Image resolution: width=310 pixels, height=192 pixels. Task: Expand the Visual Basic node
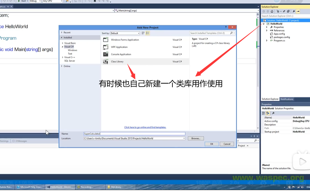pos(63,43)
